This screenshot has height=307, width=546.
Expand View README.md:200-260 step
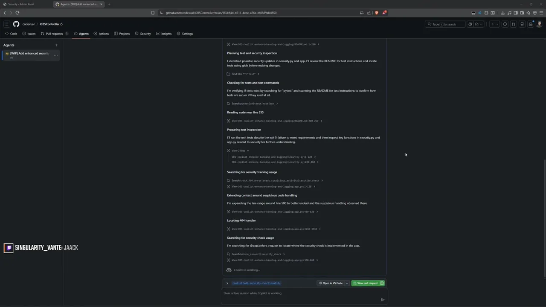pos(274,121)
